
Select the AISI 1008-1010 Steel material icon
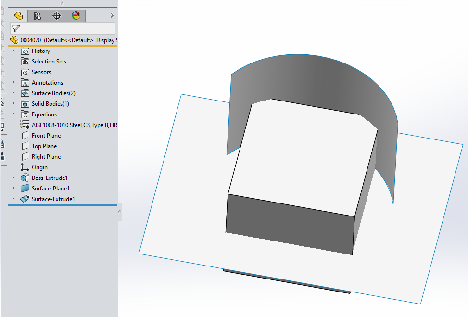pos(25,125)
